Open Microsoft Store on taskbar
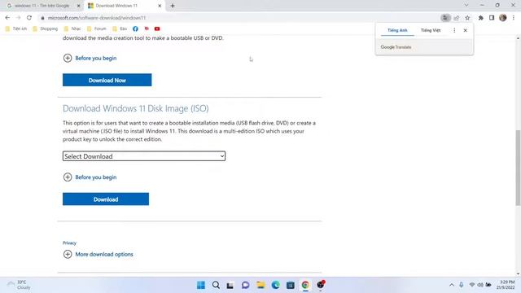The width and height of the screenshot is (521, 293). click(x=291, y=285)
